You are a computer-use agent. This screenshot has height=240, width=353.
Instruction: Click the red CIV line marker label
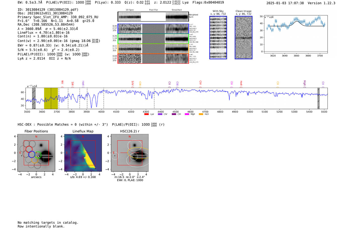200,83
